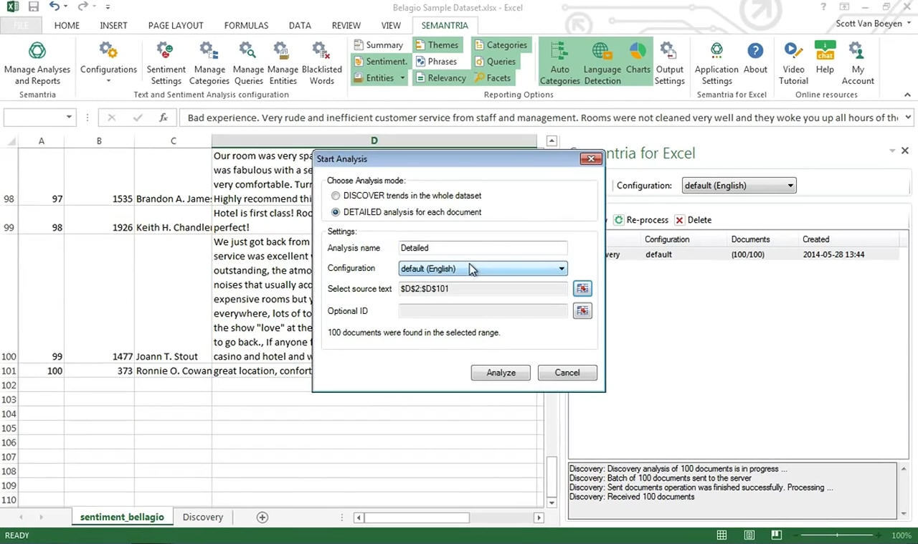Launch the Video Tutorial
Image resolution: width=918 pixels, height=544 pixels.
[x=793, y=63]
